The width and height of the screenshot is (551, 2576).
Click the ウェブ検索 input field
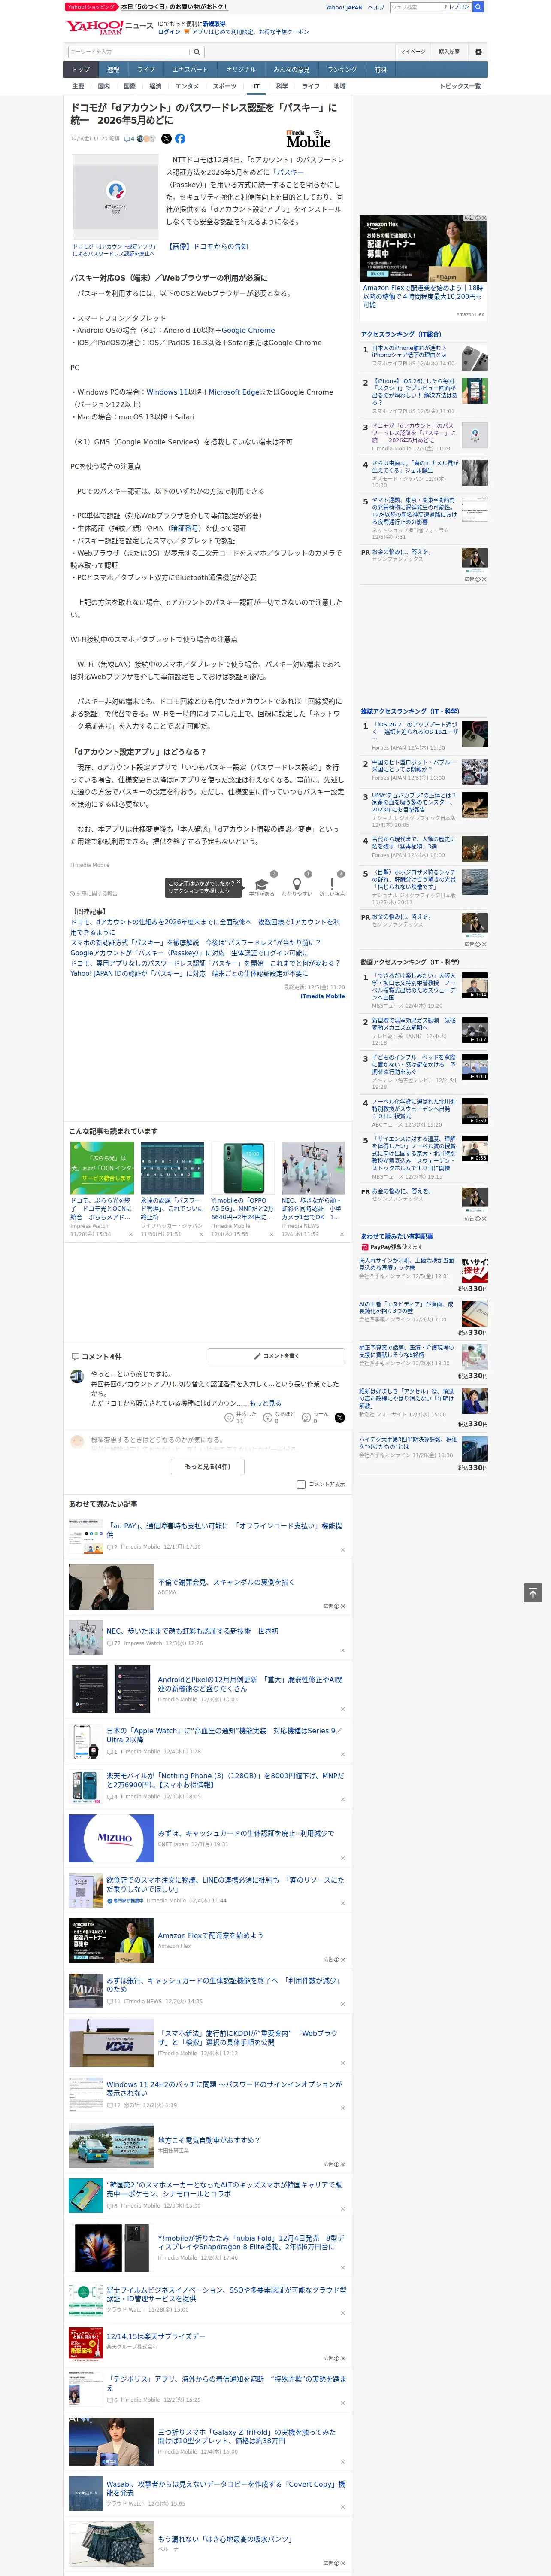(415, 7)
